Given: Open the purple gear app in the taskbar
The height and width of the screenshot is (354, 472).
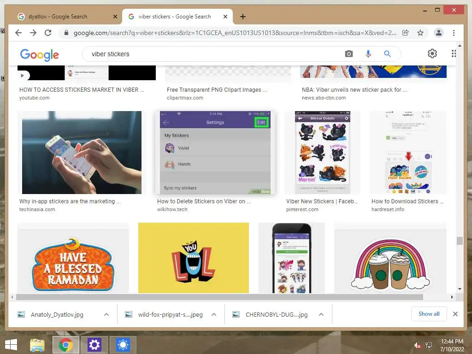Looking at the screenshot, I should 94,345.
